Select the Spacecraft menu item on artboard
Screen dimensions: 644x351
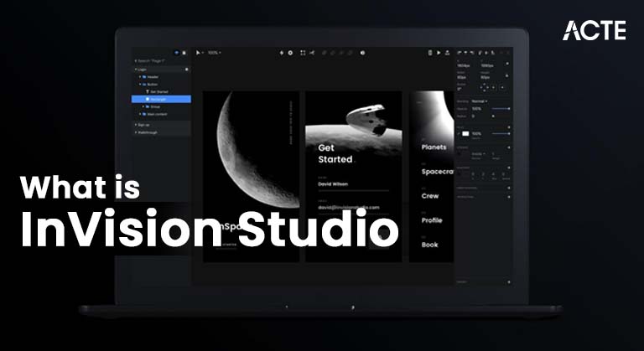coord(438,172)
